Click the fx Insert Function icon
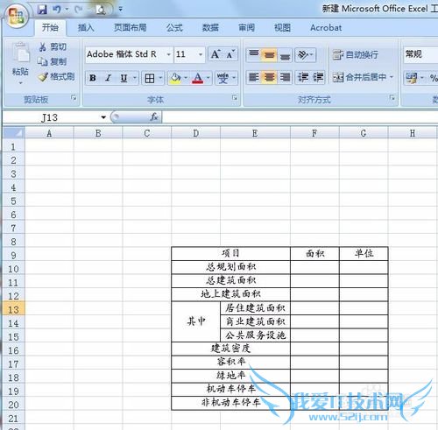This screenshot has height=430, width=438. (154, 117)
